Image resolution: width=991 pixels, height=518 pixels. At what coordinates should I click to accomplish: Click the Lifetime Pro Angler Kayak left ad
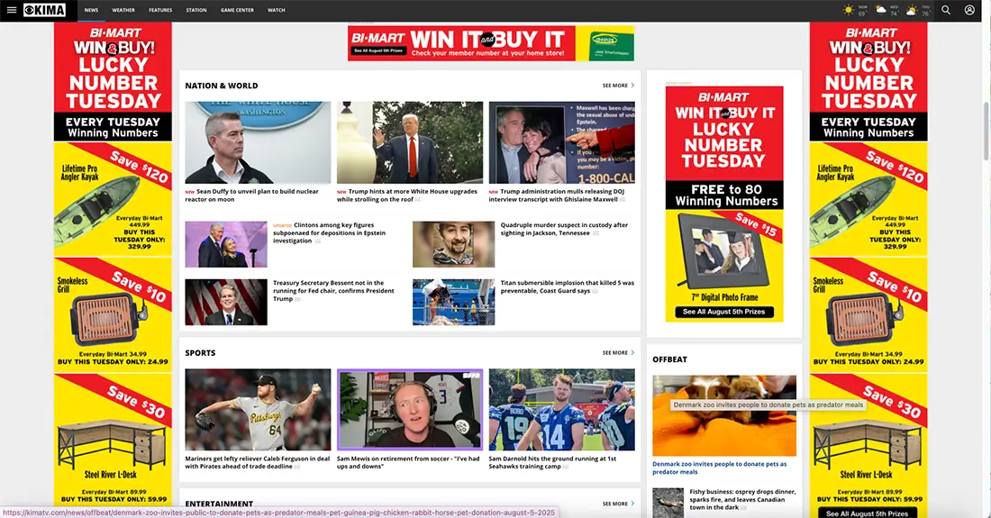pyautogui.click(x=113, y=199)
